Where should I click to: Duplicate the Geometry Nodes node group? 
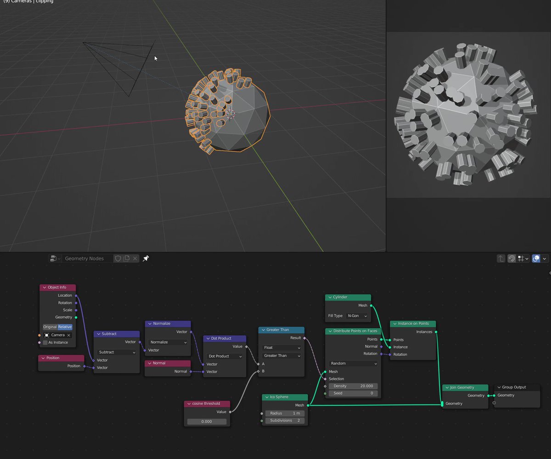tap(126, 258)
